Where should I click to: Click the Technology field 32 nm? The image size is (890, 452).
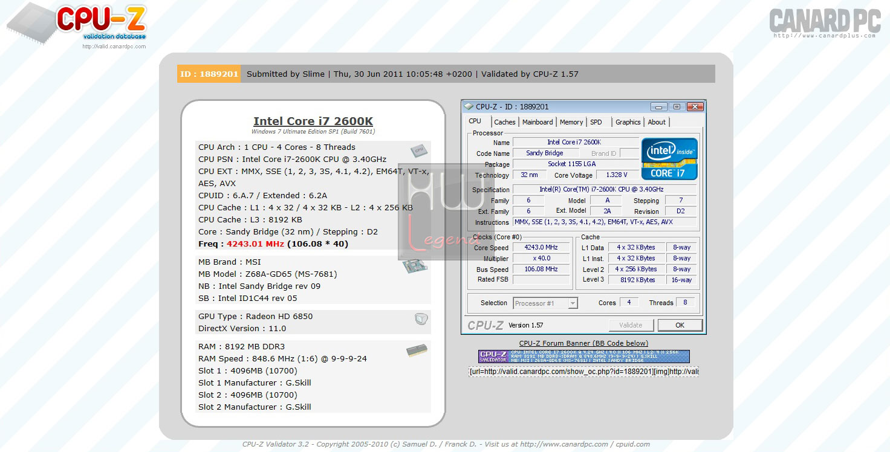click(530, 175)
